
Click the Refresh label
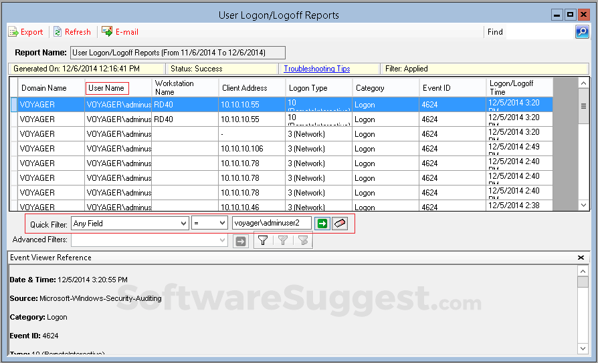tap(78, 32)
